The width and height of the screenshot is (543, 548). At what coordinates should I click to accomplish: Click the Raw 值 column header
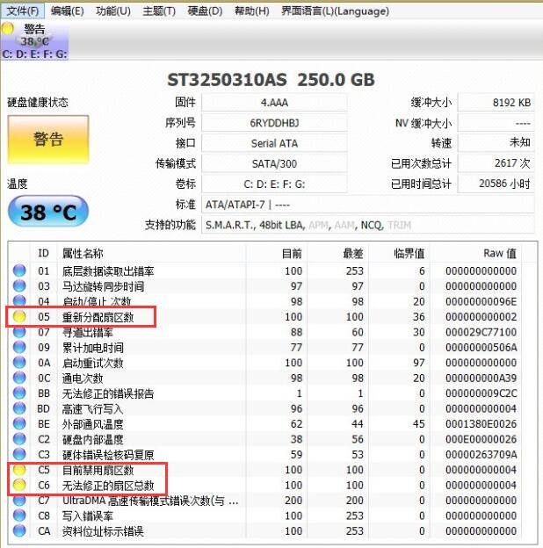(x=499, y=253)
